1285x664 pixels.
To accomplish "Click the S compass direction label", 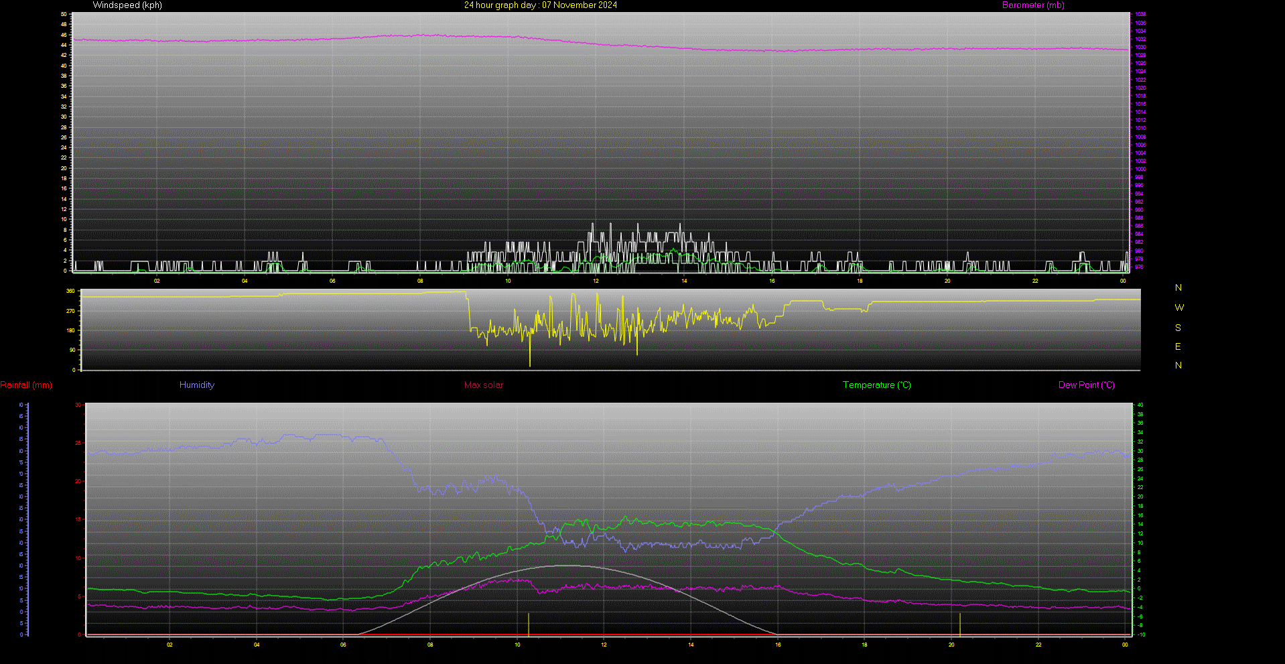I will [x=1178, y=328].
